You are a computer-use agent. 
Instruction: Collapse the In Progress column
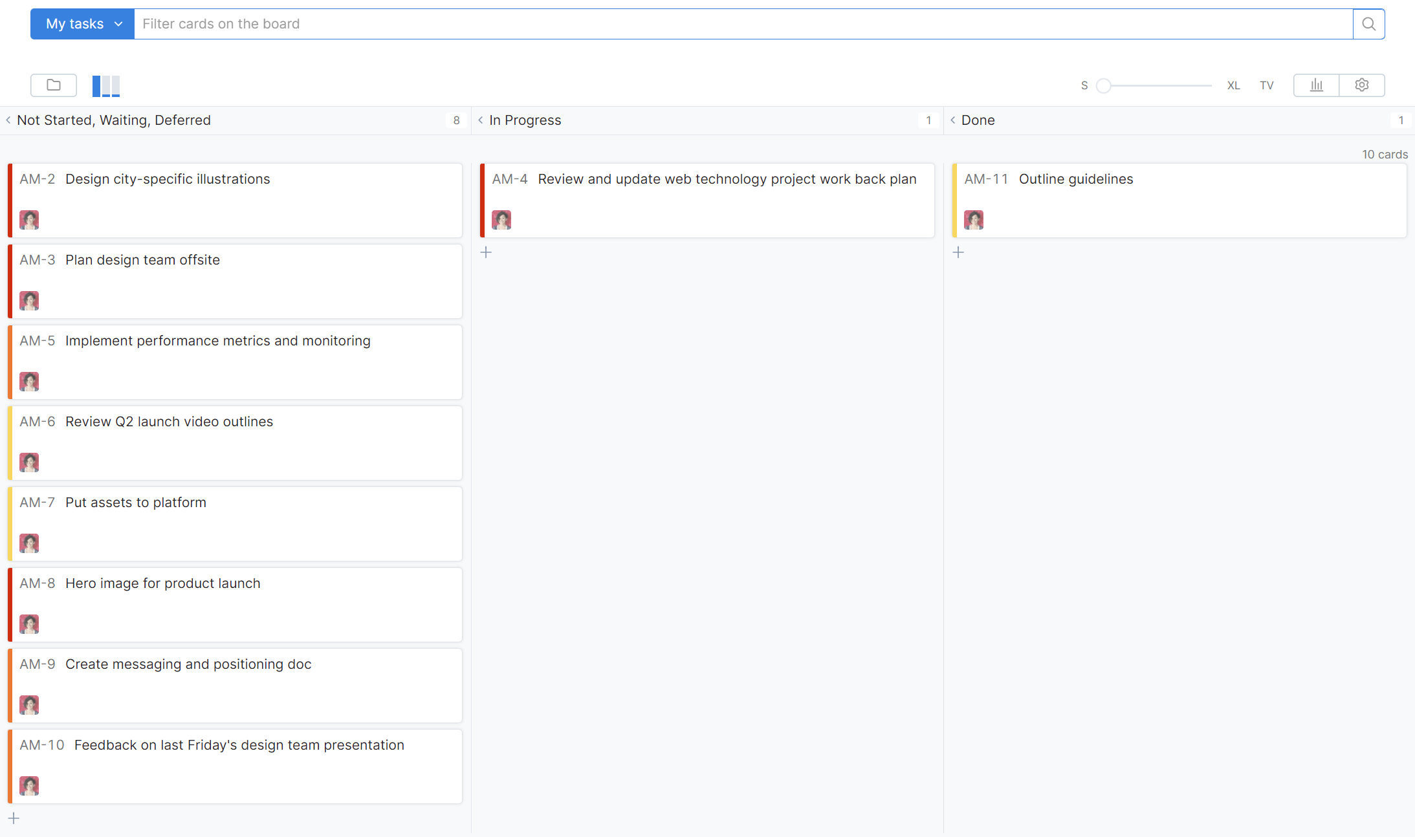pyautogui.click(x=481, y=120)
